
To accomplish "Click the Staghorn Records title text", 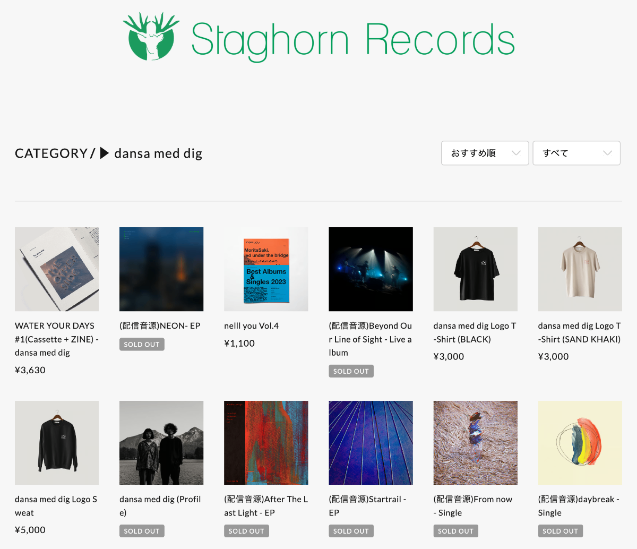I will 353,40.
